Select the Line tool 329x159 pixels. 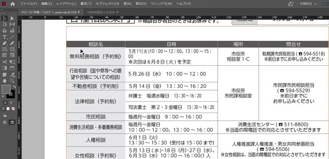pyautogui.click(x=12, y=37)
